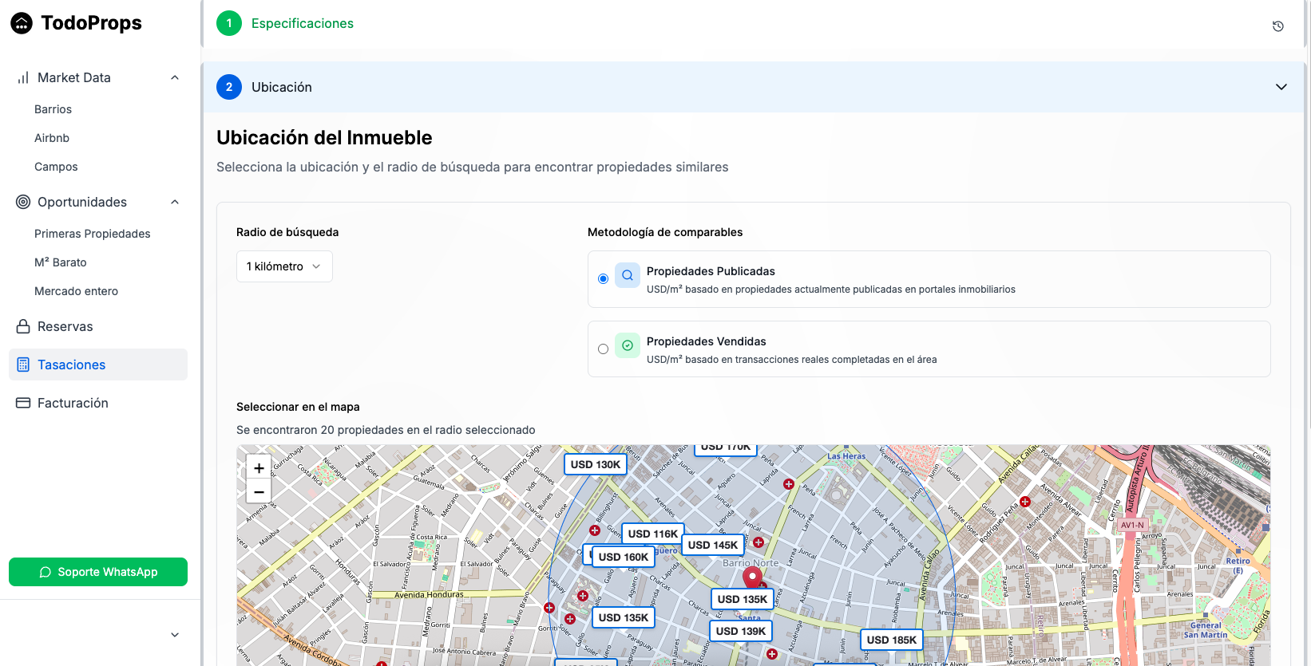Click the TodoProps logo icon
Viewport: 1311px width, 666px height.
pyautogui.click(x=22, y=23)
